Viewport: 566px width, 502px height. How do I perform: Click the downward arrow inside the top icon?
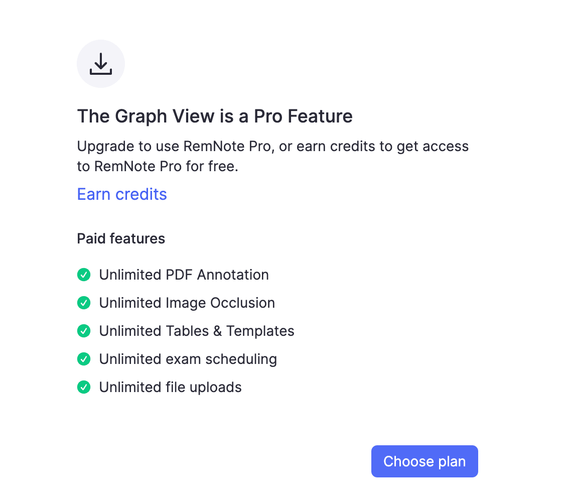pos(101,64)
